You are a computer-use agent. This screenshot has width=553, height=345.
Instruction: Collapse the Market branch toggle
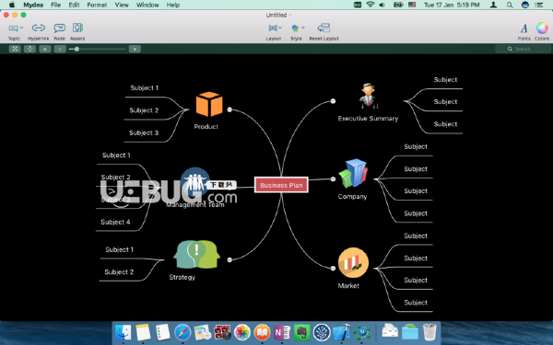(333, 269)
